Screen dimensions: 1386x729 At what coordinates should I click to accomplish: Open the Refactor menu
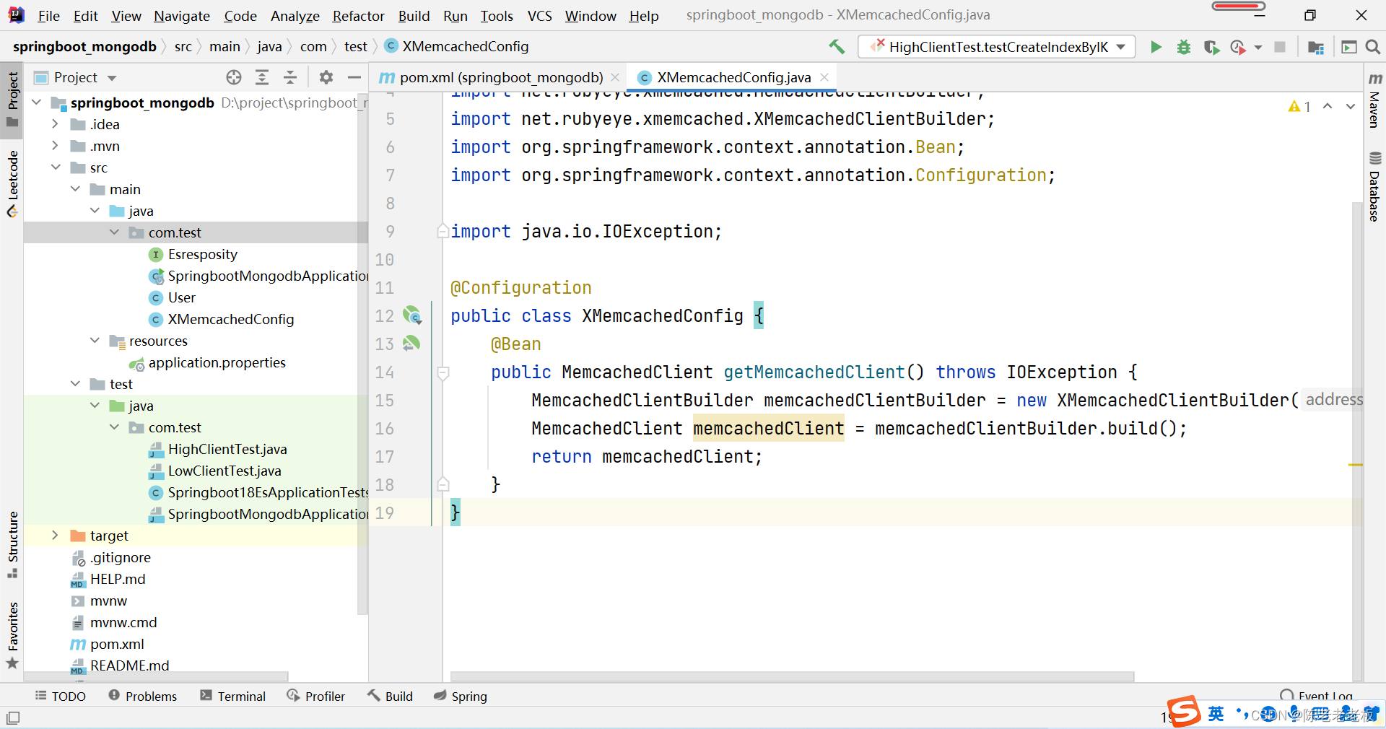click(x=358, y=16)
